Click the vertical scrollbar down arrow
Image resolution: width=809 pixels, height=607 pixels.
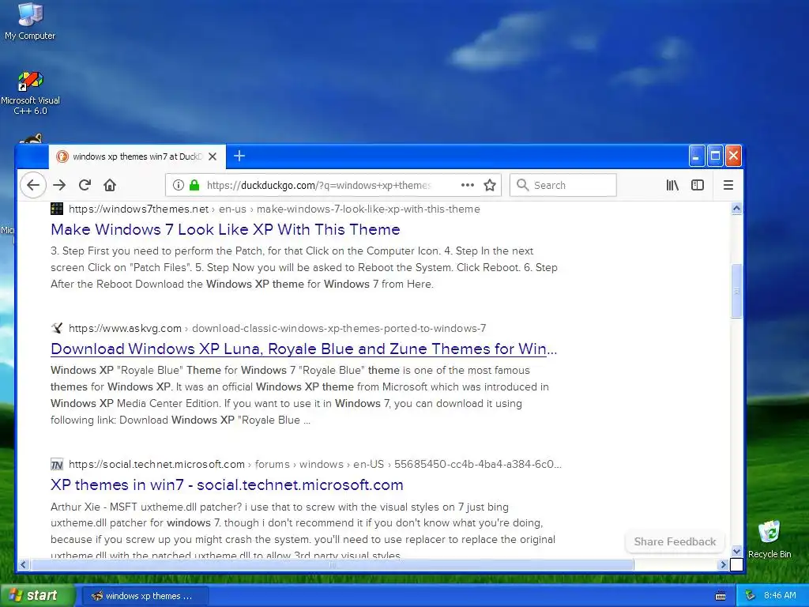click(736, 552)
